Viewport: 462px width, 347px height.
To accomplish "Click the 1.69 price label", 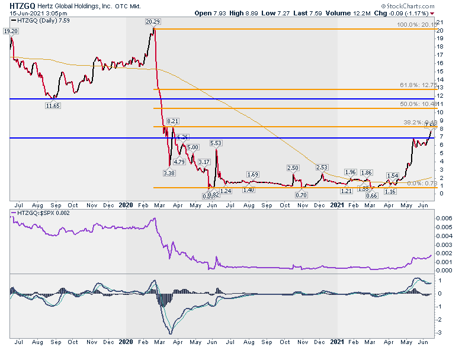I will 253,174.
